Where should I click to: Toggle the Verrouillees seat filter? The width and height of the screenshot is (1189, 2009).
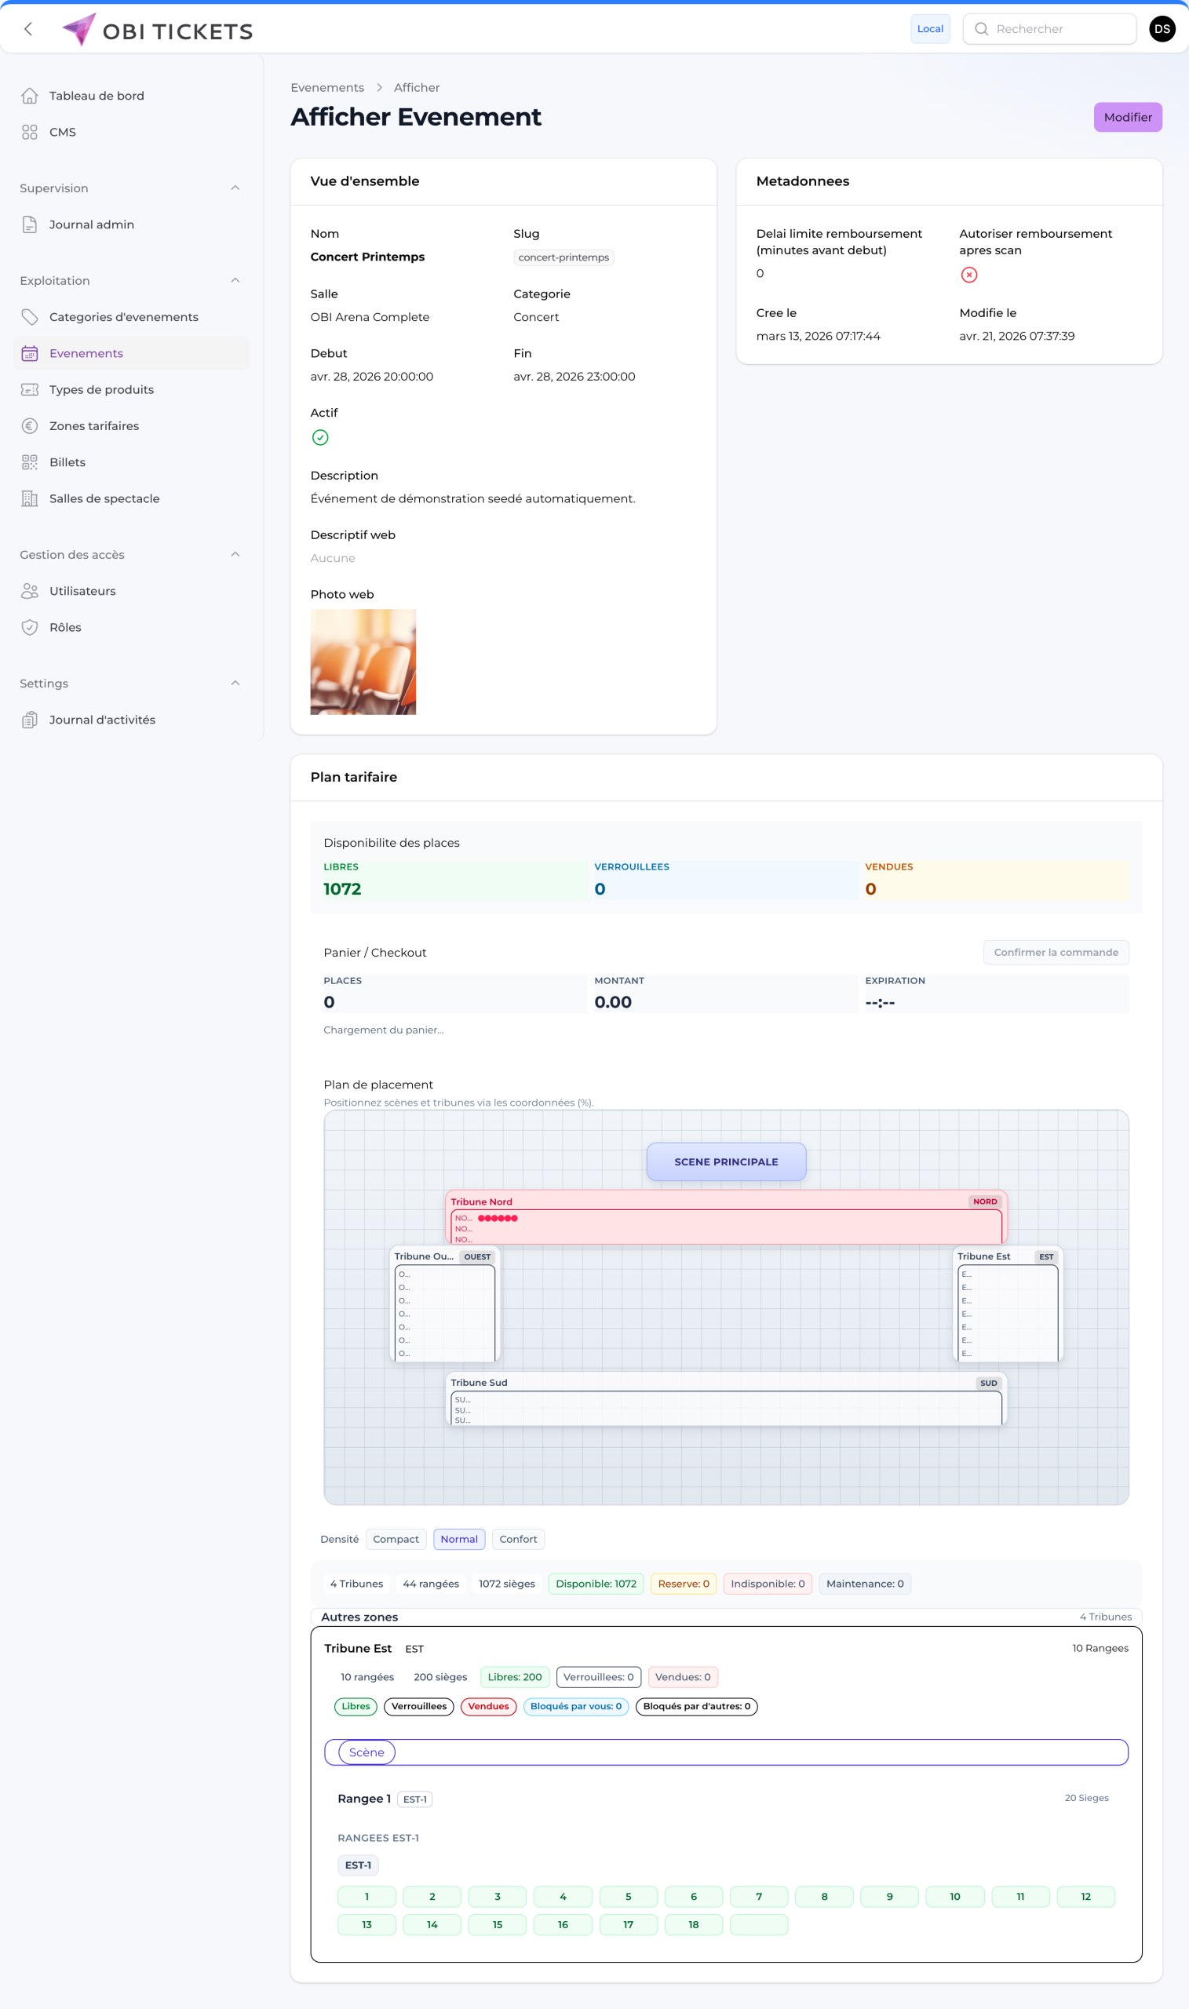point(419,1706)
